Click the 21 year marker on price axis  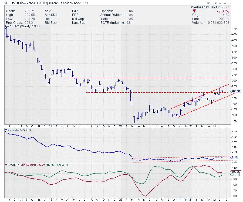192,126
